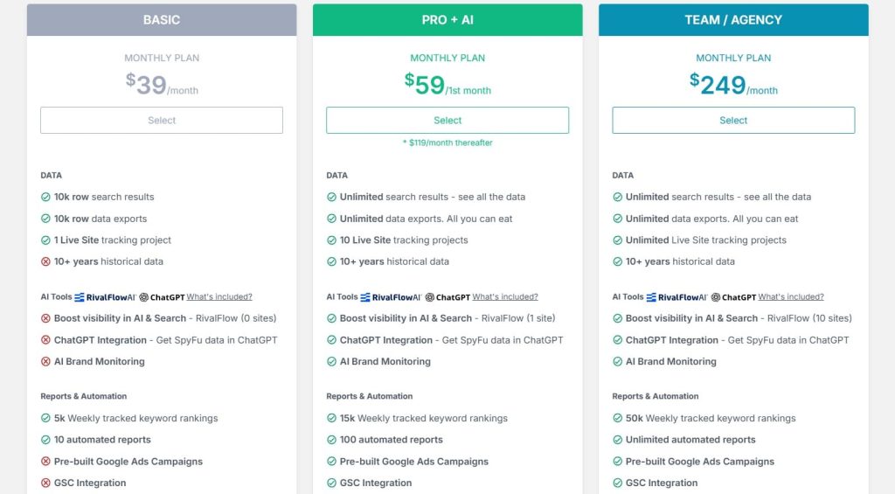Click red X icon beside Basic GSC Integration

pos(45,483)
